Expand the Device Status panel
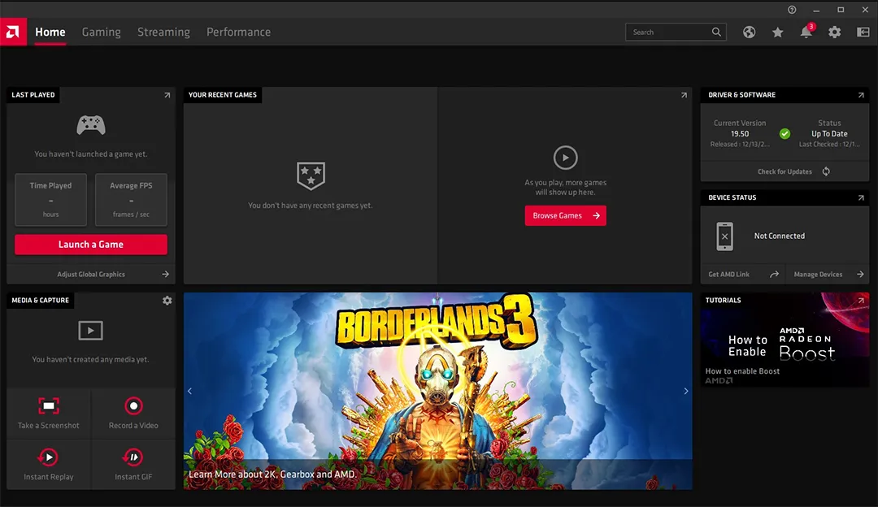This screenshot has height=507, width=878. pyautogui.click(x=861, y=197)
